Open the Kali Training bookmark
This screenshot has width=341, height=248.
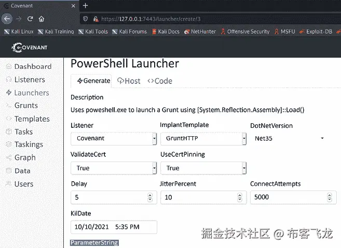[x=56, y=32]
